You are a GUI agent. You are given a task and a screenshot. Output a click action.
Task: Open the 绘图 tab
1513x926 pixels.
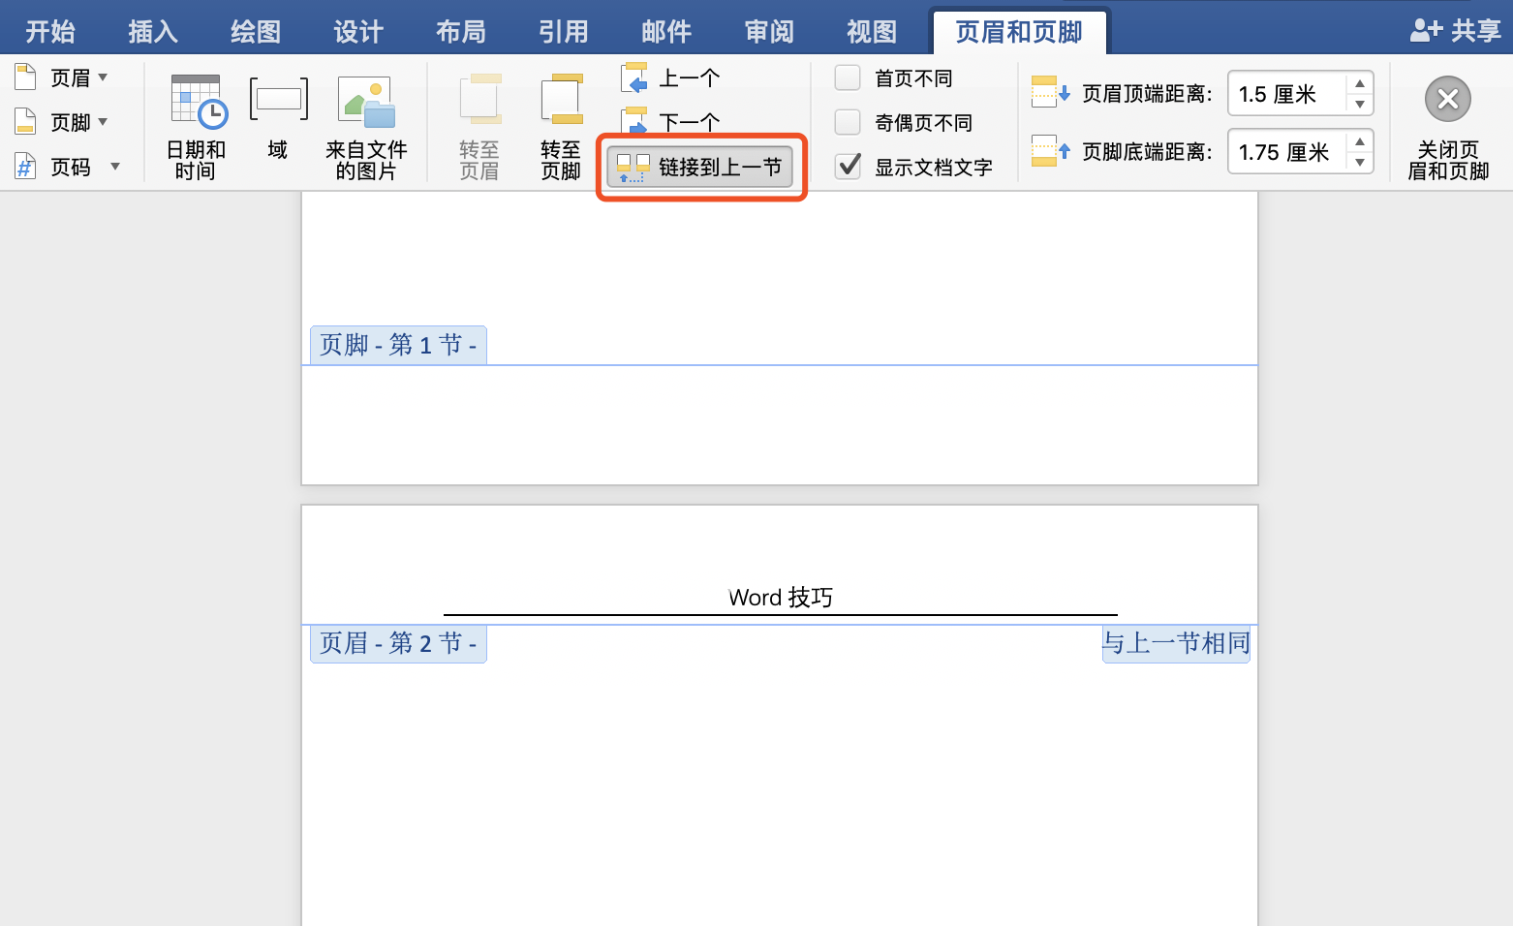(256, 32)
